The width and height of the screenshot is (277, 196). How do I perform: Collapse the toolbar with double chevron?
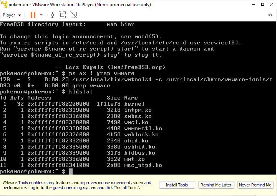coord(270,15)
